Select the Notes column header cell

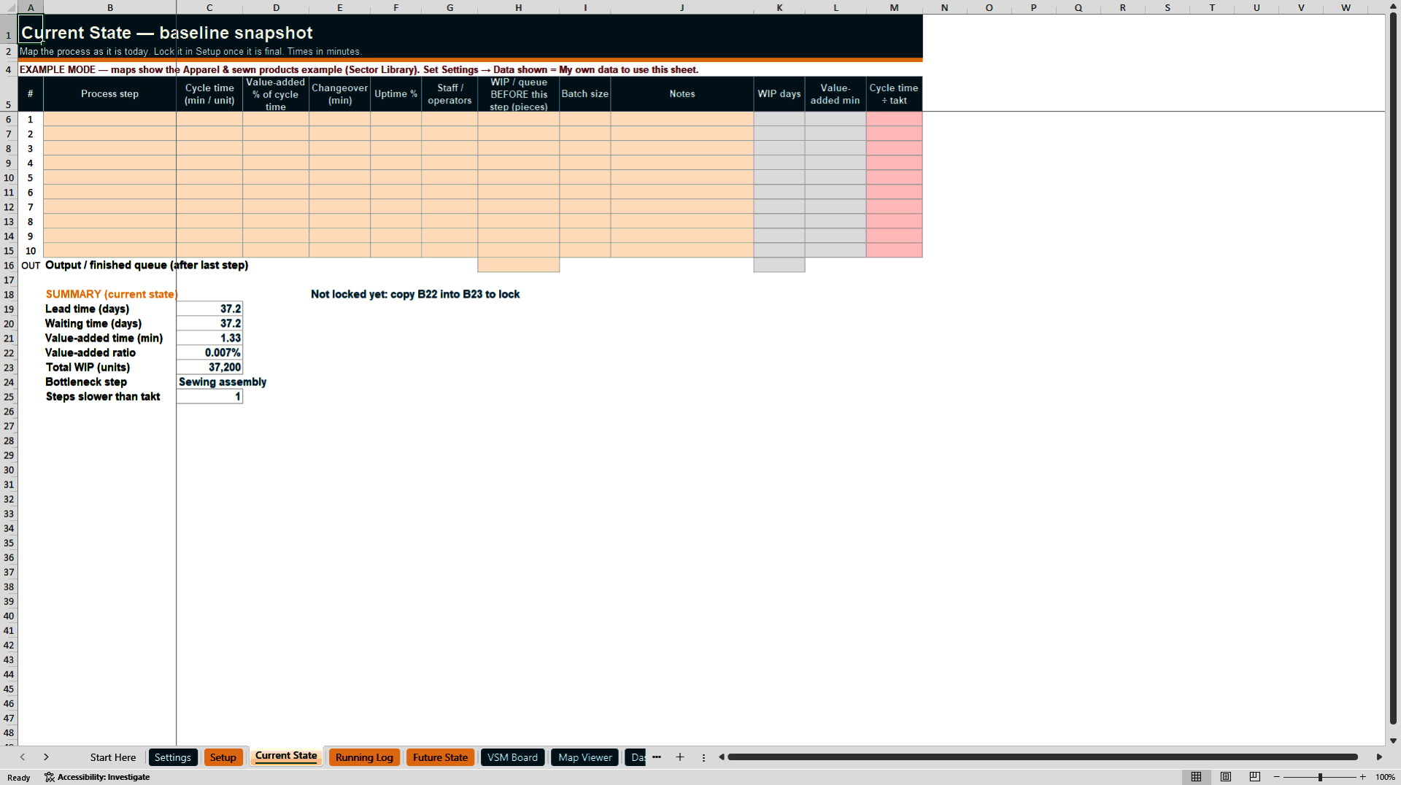(x=682, y=94)
